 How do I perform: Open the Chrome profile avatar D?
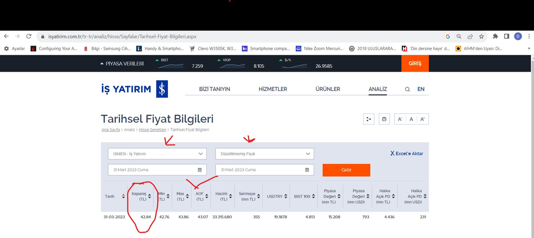[518, 36]
